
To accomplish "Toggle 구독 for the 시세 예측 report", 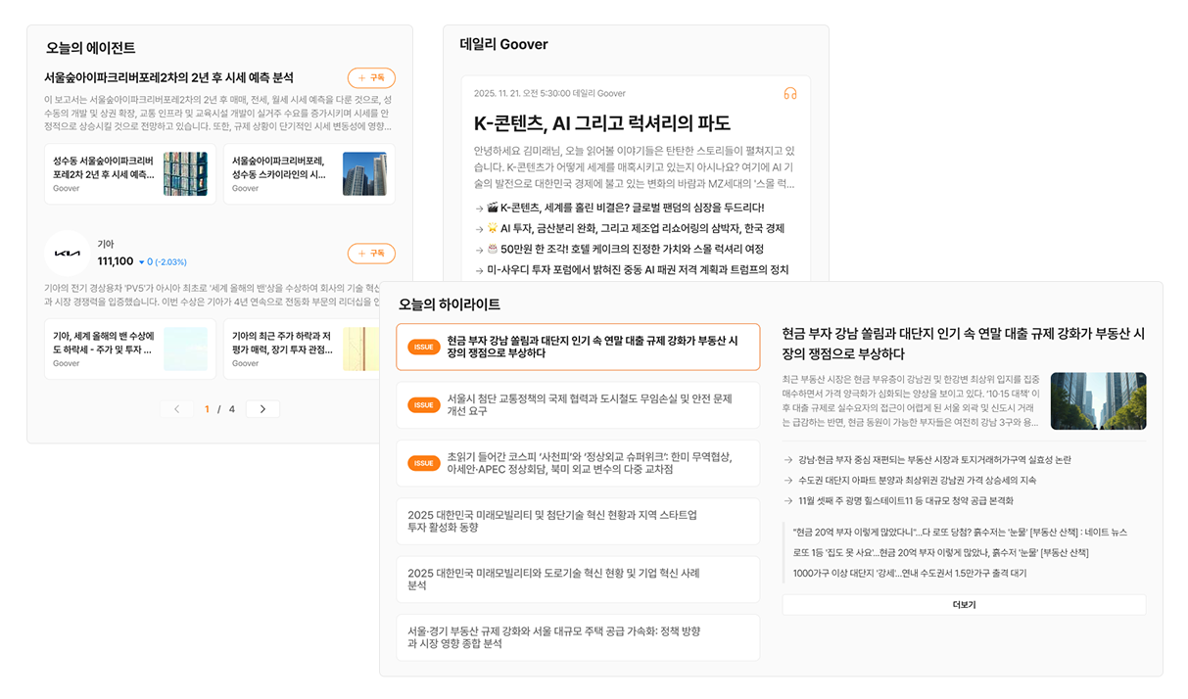I will click(x=371, y=77).
